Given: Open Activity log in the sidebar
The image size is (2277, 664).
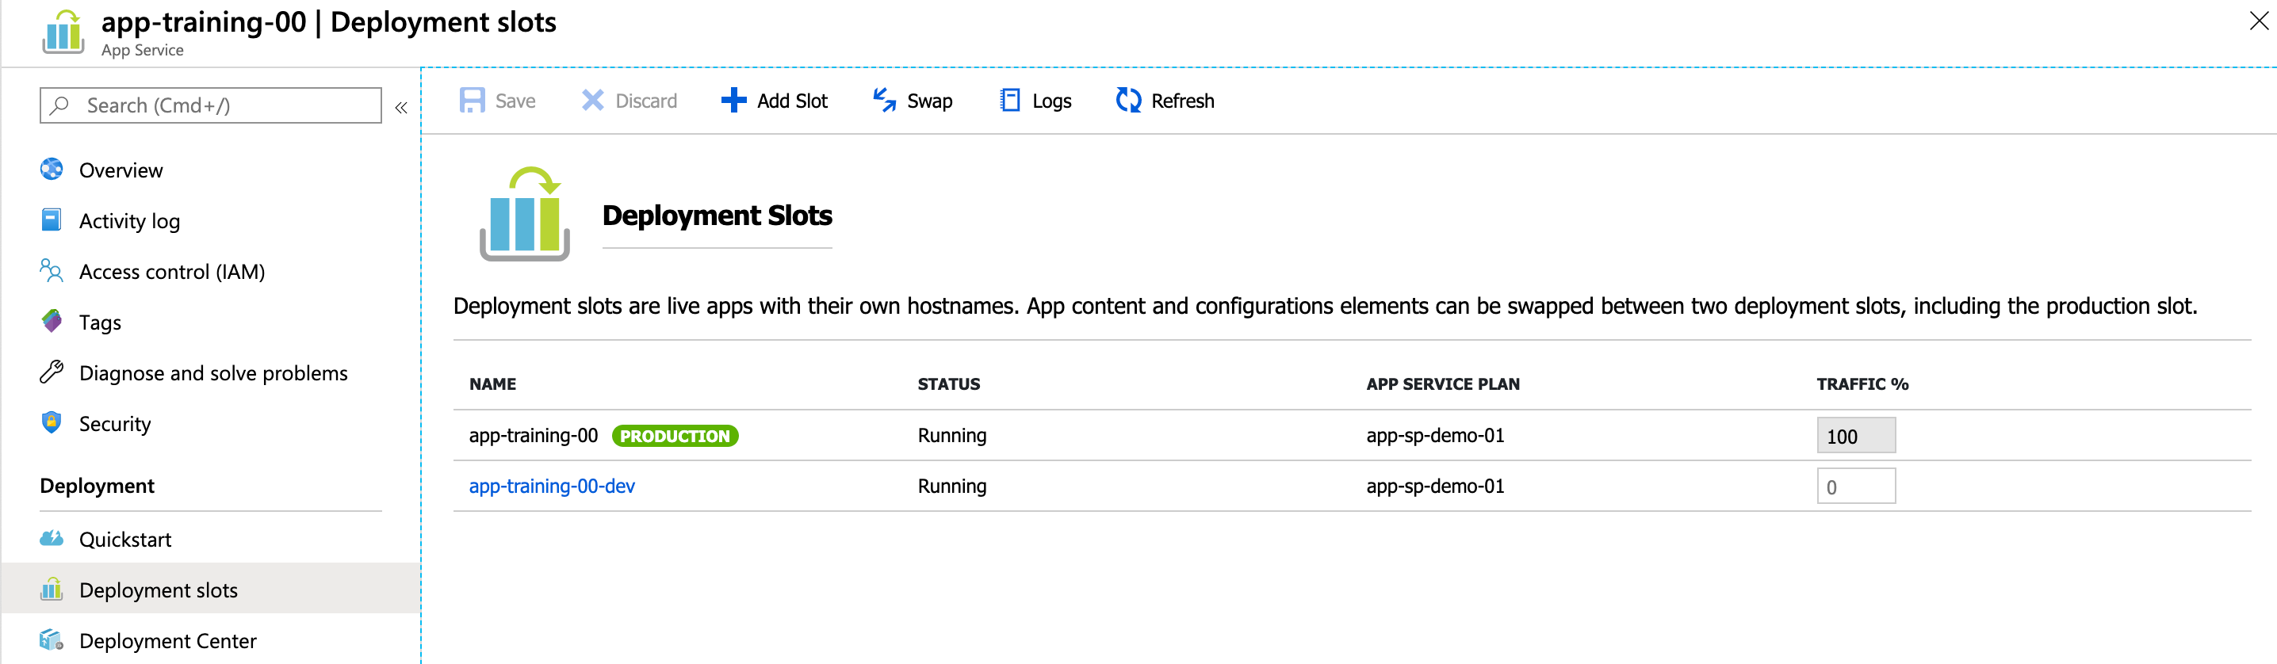Looking at the screenshot, I should 129,221.
